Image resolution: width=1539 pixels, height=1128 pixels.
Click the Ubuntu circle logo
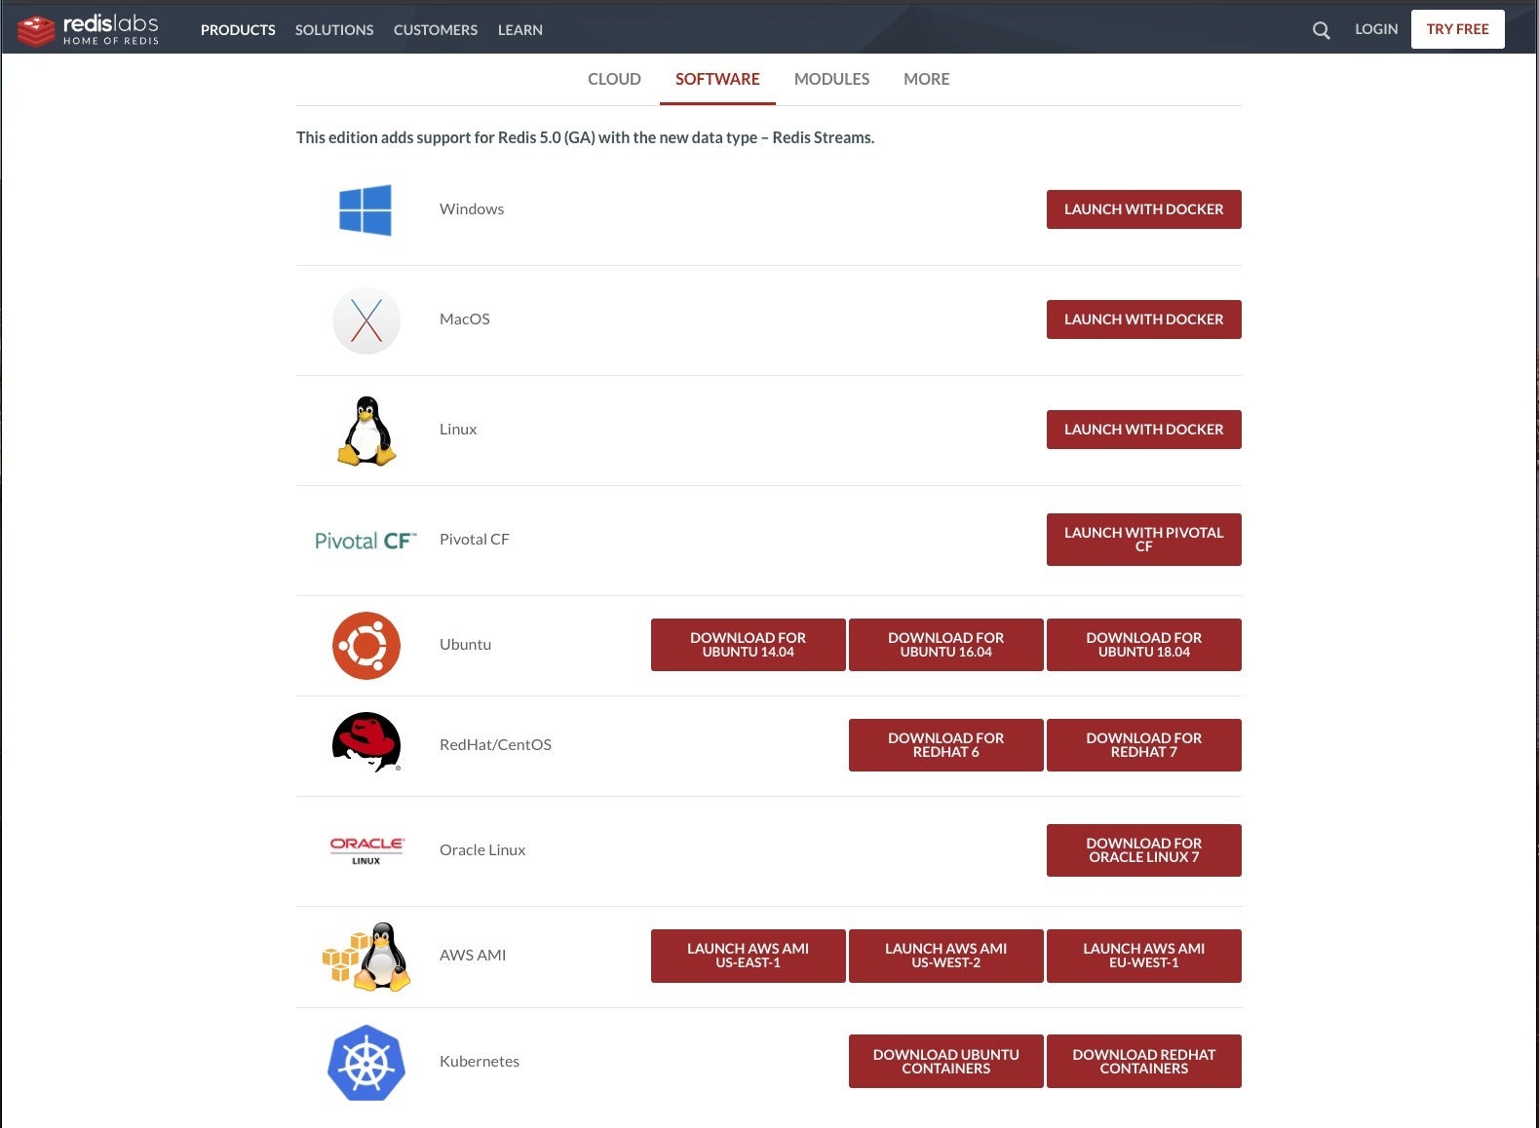coord(366,645)
